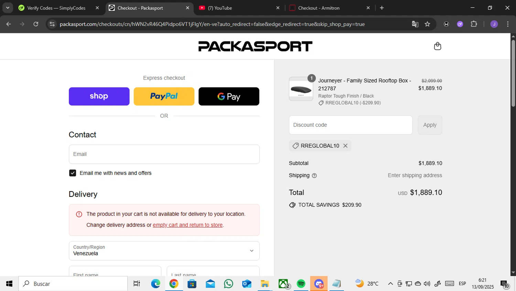Follow the empty cart and return to store link
Screen dimensions: 516x291
[187, 225]
